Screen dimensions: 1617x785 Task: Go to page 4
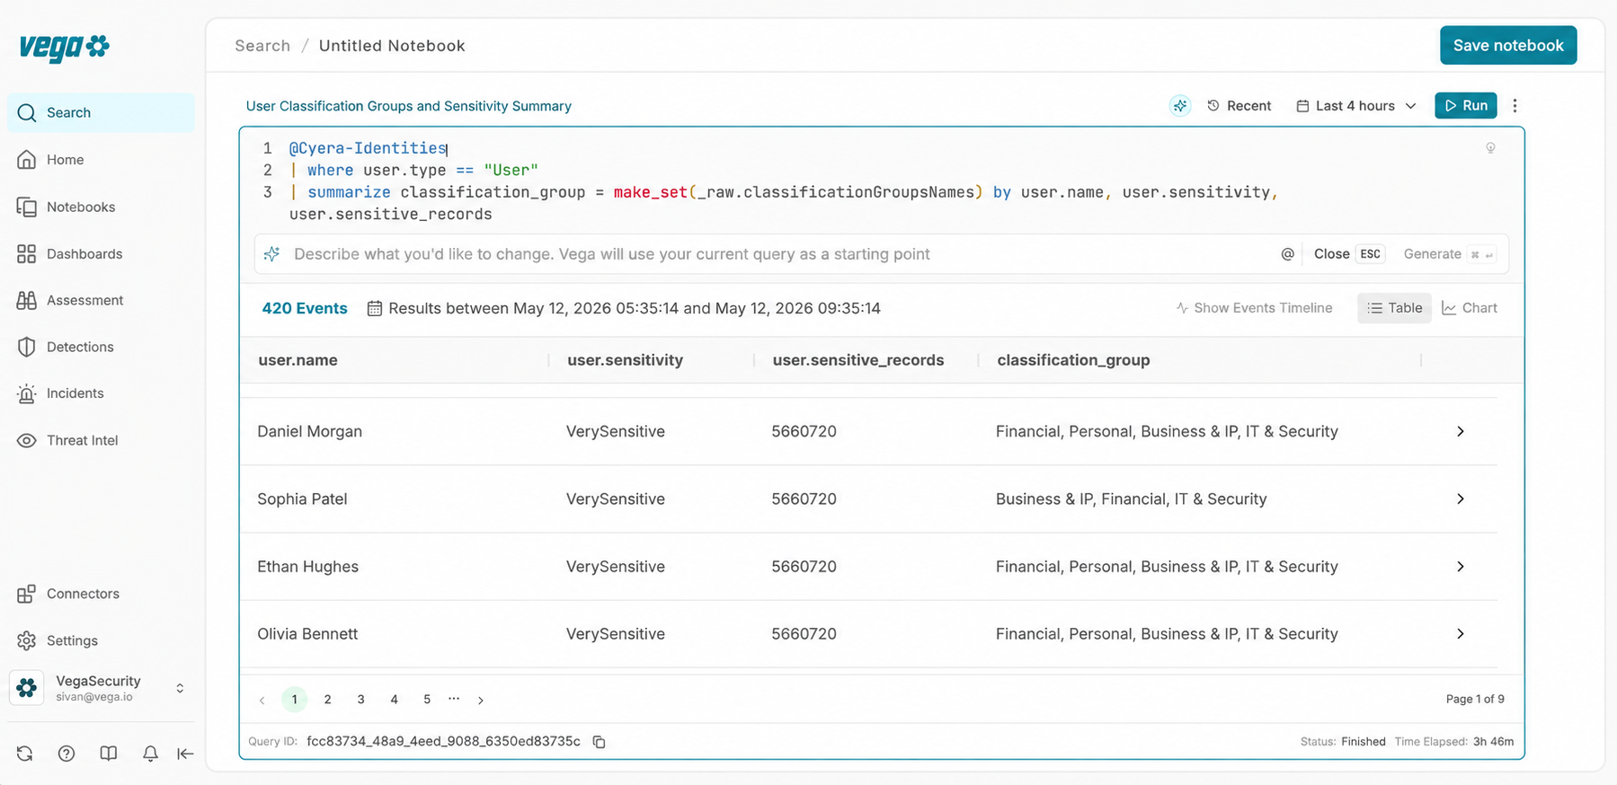(x=394, y=700)
